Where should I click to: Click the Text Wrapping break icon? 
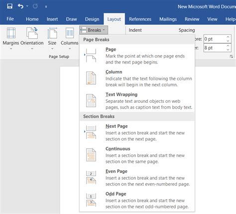tap(91, 100)
